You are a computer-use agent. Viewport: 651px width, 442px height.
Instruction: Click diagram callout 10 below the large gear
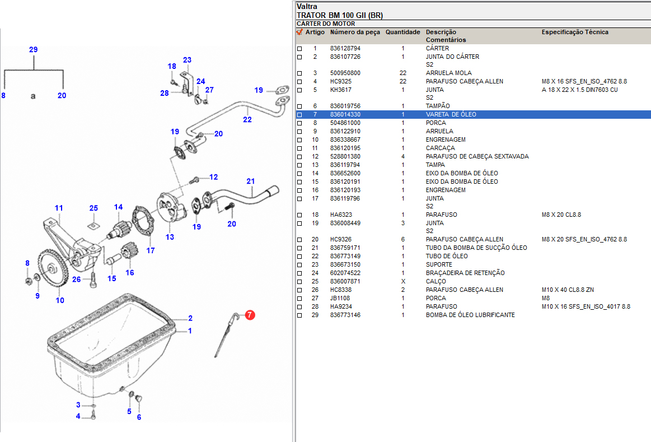60,300
